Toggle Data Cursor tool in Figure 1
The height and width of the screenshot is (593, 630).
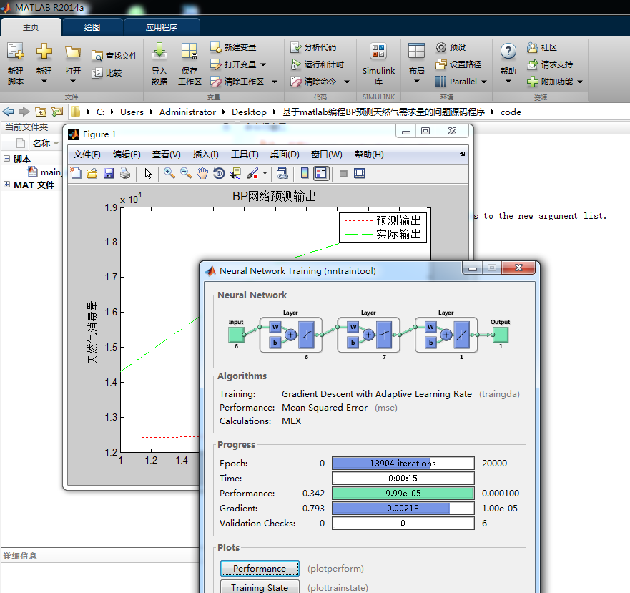click(x=235, y=173)
